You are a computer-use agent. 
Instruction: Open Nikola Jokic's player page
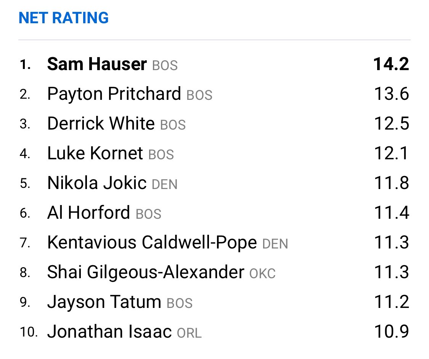(97, 183)
